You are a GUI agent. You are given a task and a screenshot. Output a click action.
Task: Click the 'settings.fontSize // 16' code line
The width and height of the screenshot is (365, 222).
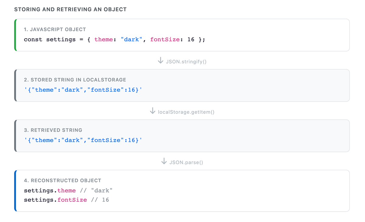pos(67,200)
